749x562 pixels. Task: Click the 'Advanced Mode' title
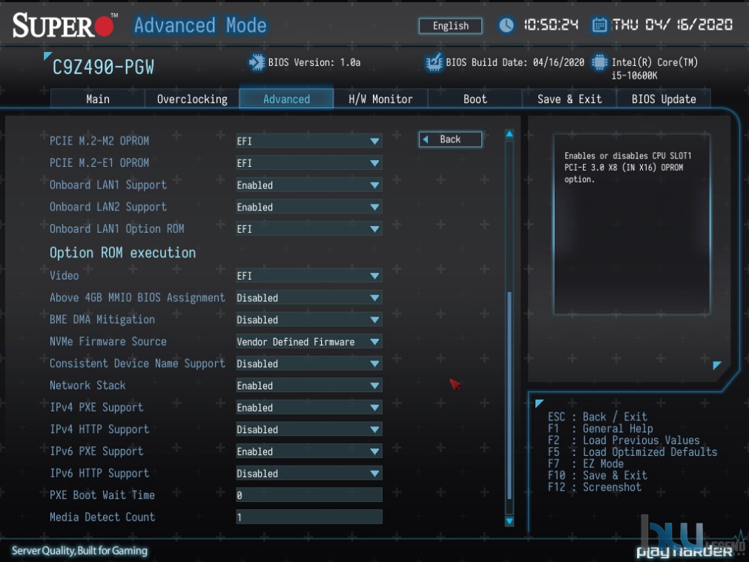point(200,25)
